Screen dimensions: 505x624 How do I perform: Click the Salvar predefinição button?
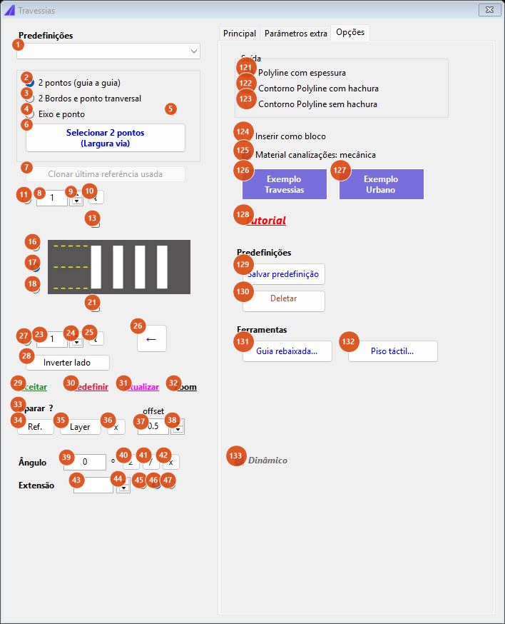point(283,274)
